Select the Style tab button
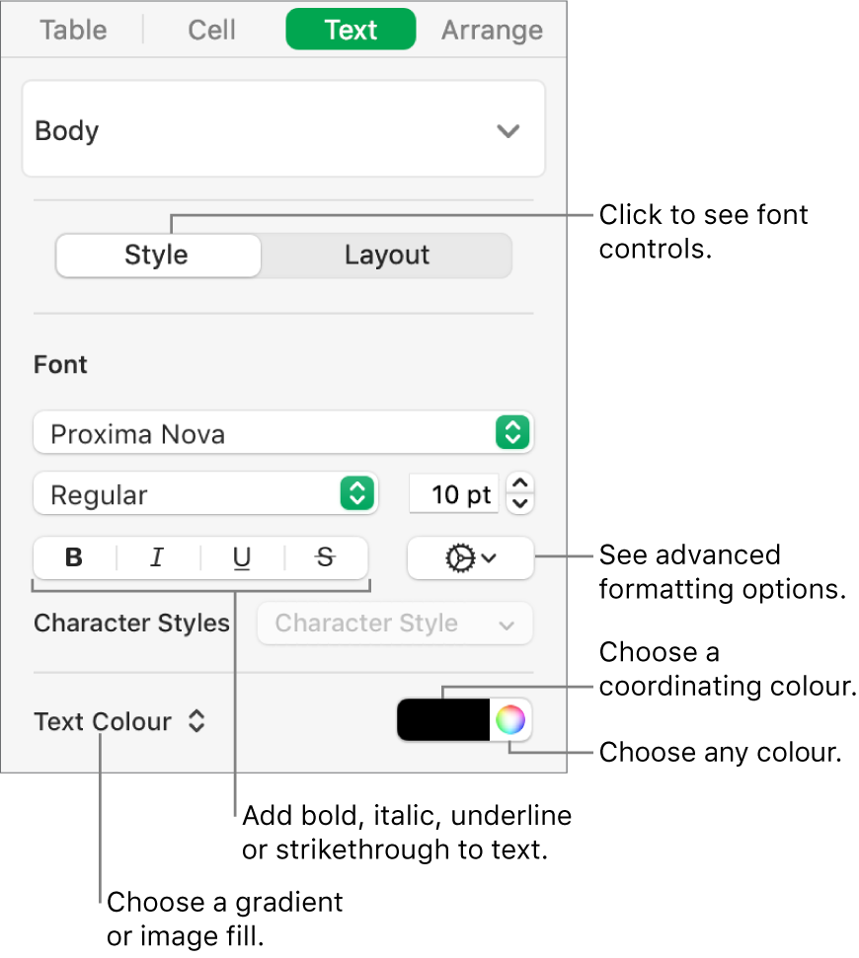The width and height of the screenshot is (859, 958). (158, 256)
